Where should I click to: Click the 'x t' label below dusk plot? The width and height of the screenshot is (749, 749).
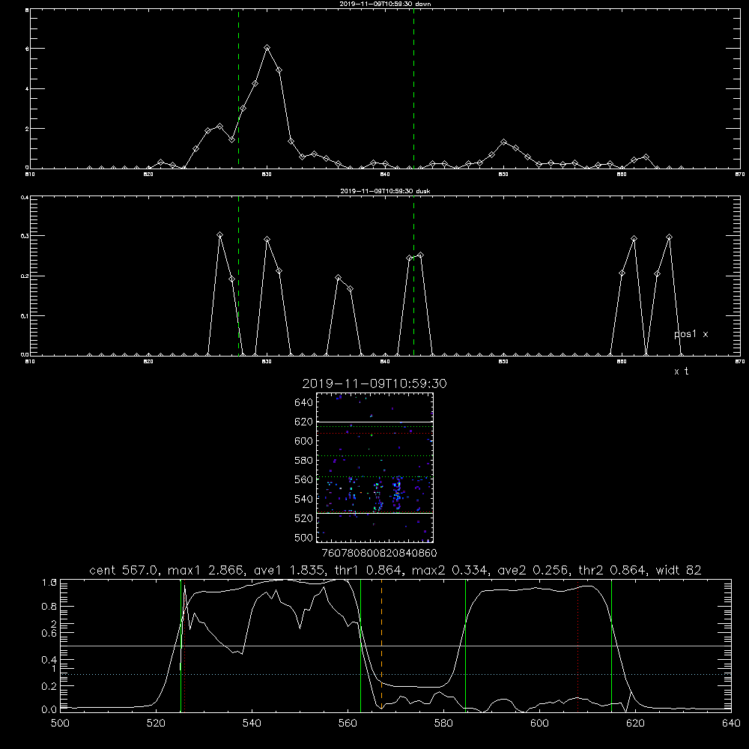coord(681,372)
